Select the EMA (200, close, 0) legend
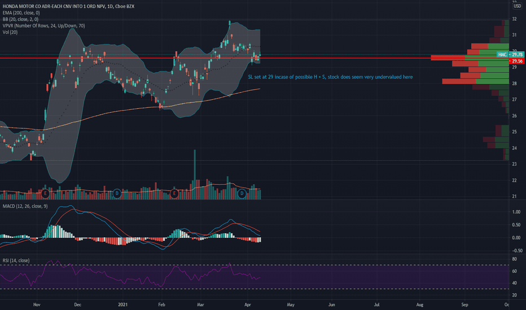 21,13
